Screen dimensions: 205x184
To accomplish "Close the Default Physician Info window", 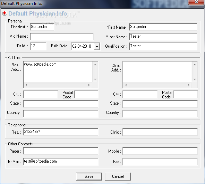I will 196,2.
